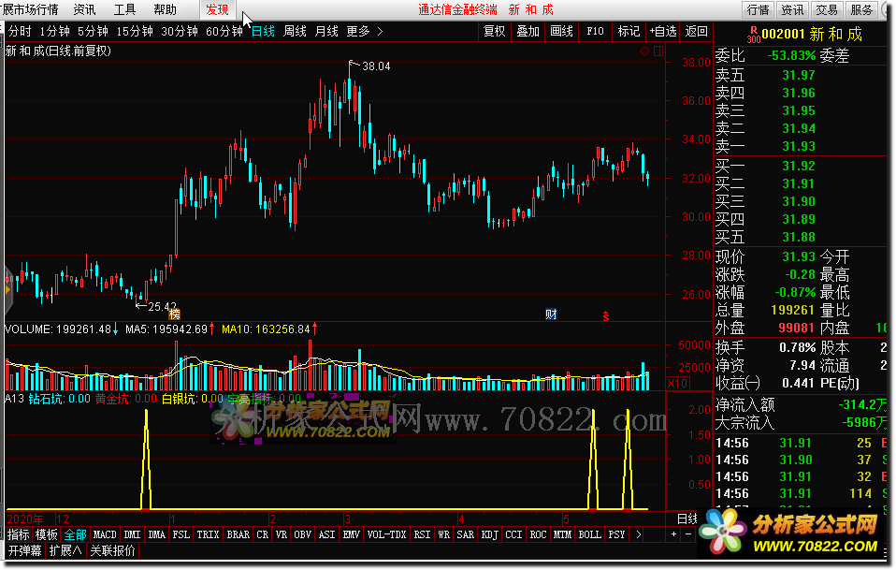Viewport: 896px width, 570px height.
Task: Click the X10 volume scale label
Action: tap(678, 383)
